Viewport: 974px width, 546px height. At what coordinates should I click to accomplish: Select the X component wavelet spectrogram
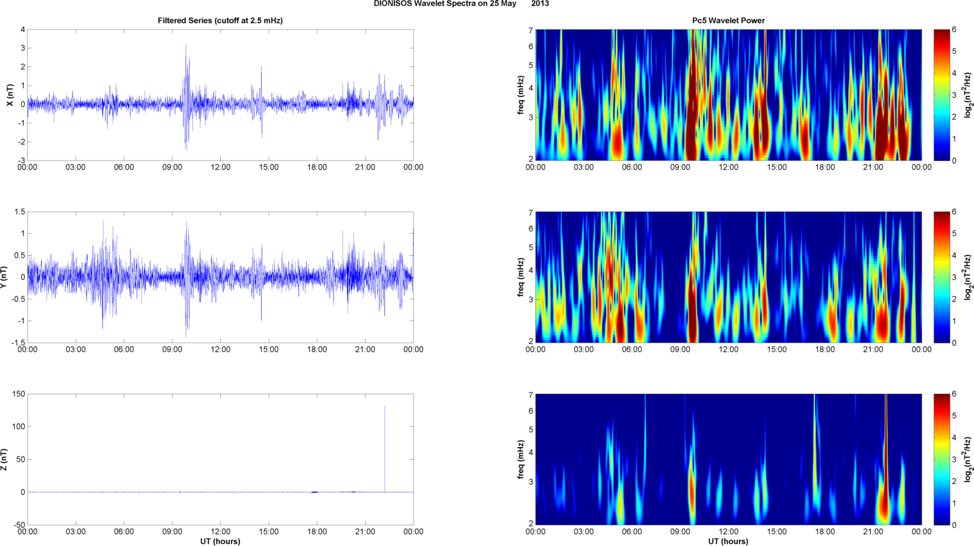728,95
